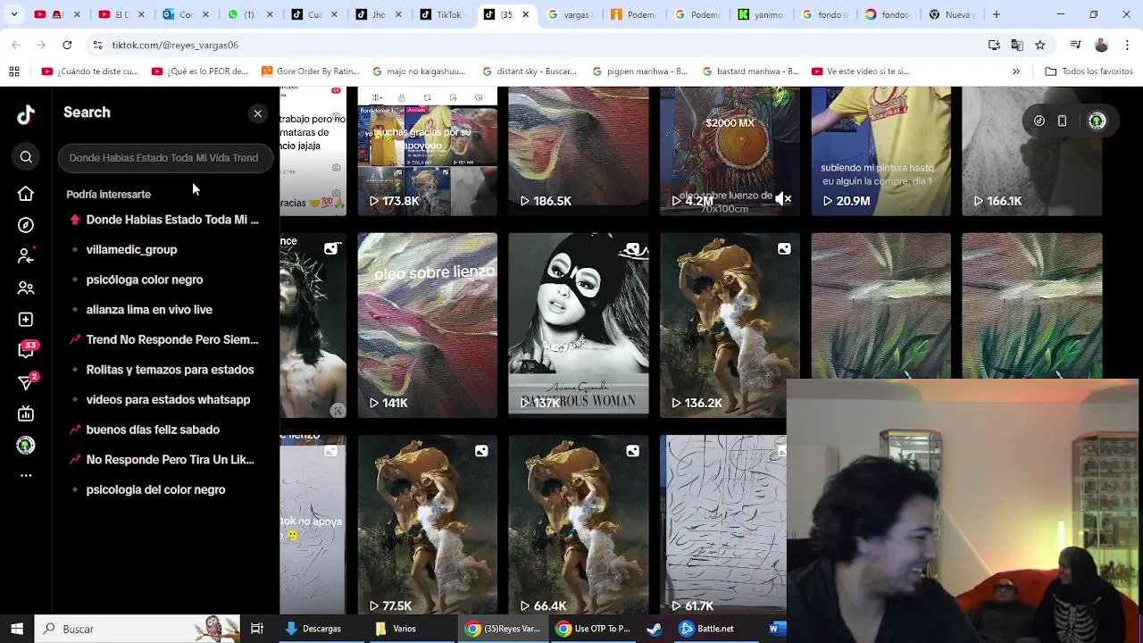Image resolution: width=1143 pixels, height=643 pixels.
Task: Open the 'Gore Order By Ratin...' bookmark
Action: click(x=310, y=71)
